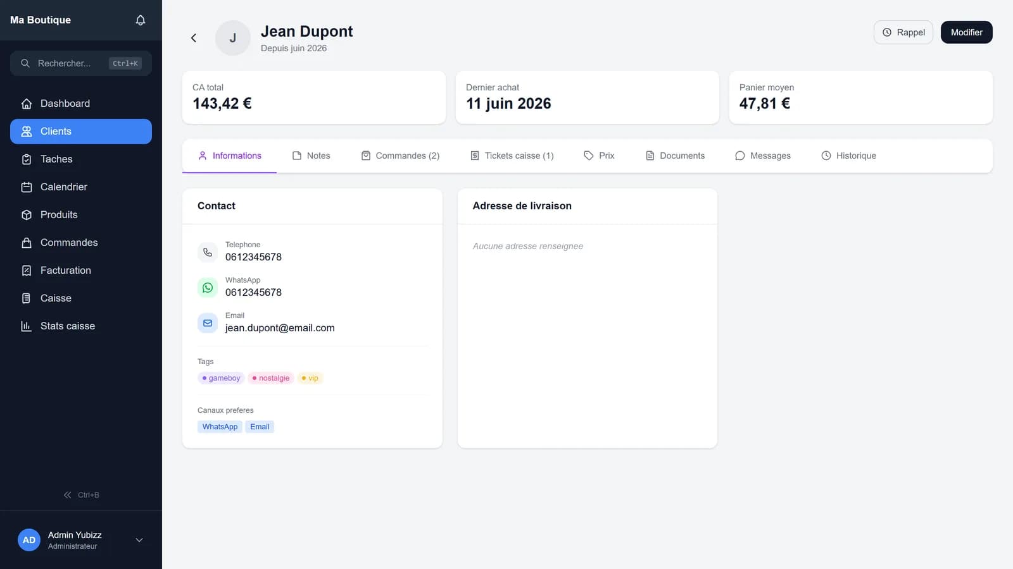Open the Commandes (2) tab

[x=400, y=156]
